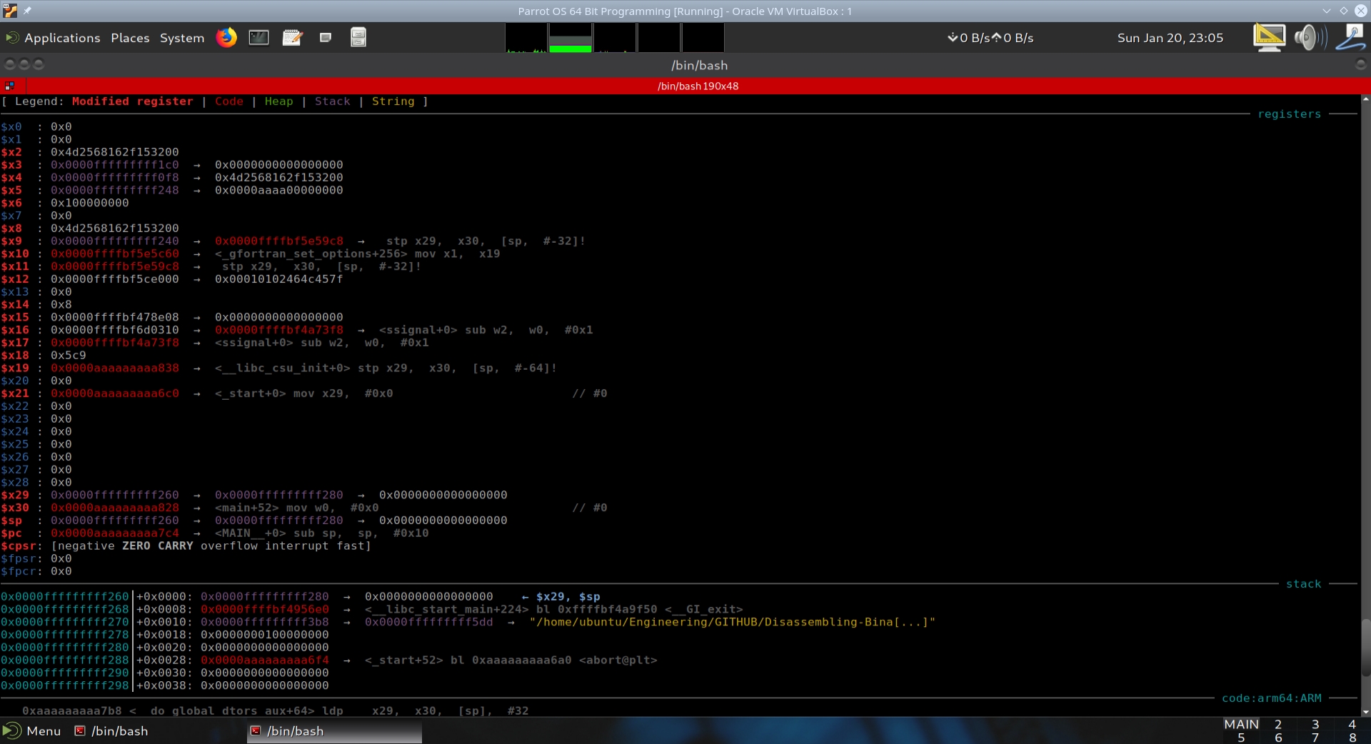Click the $fpcr register line

[x=36, y=571]
